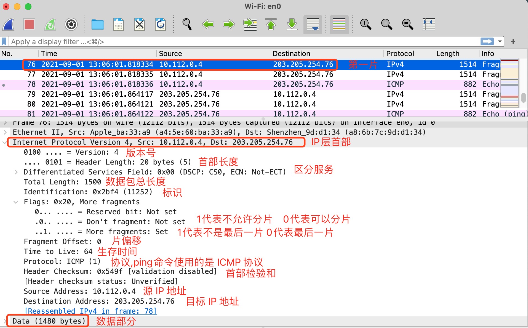Go to the first packet

coord(271,25)
